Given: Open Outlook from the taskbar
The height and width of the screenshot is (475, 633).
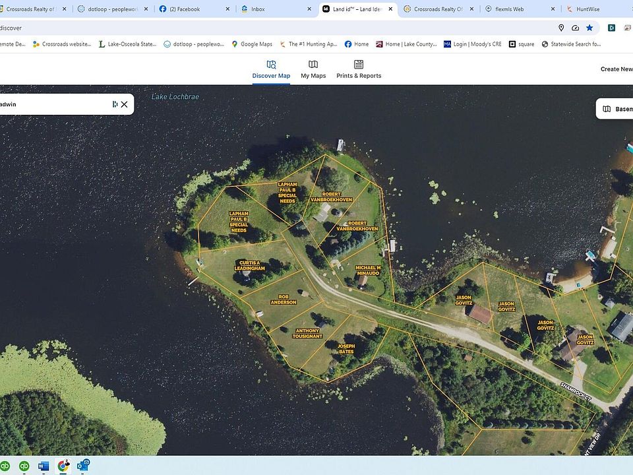Looking at the screenshot, I should [83, 466].
